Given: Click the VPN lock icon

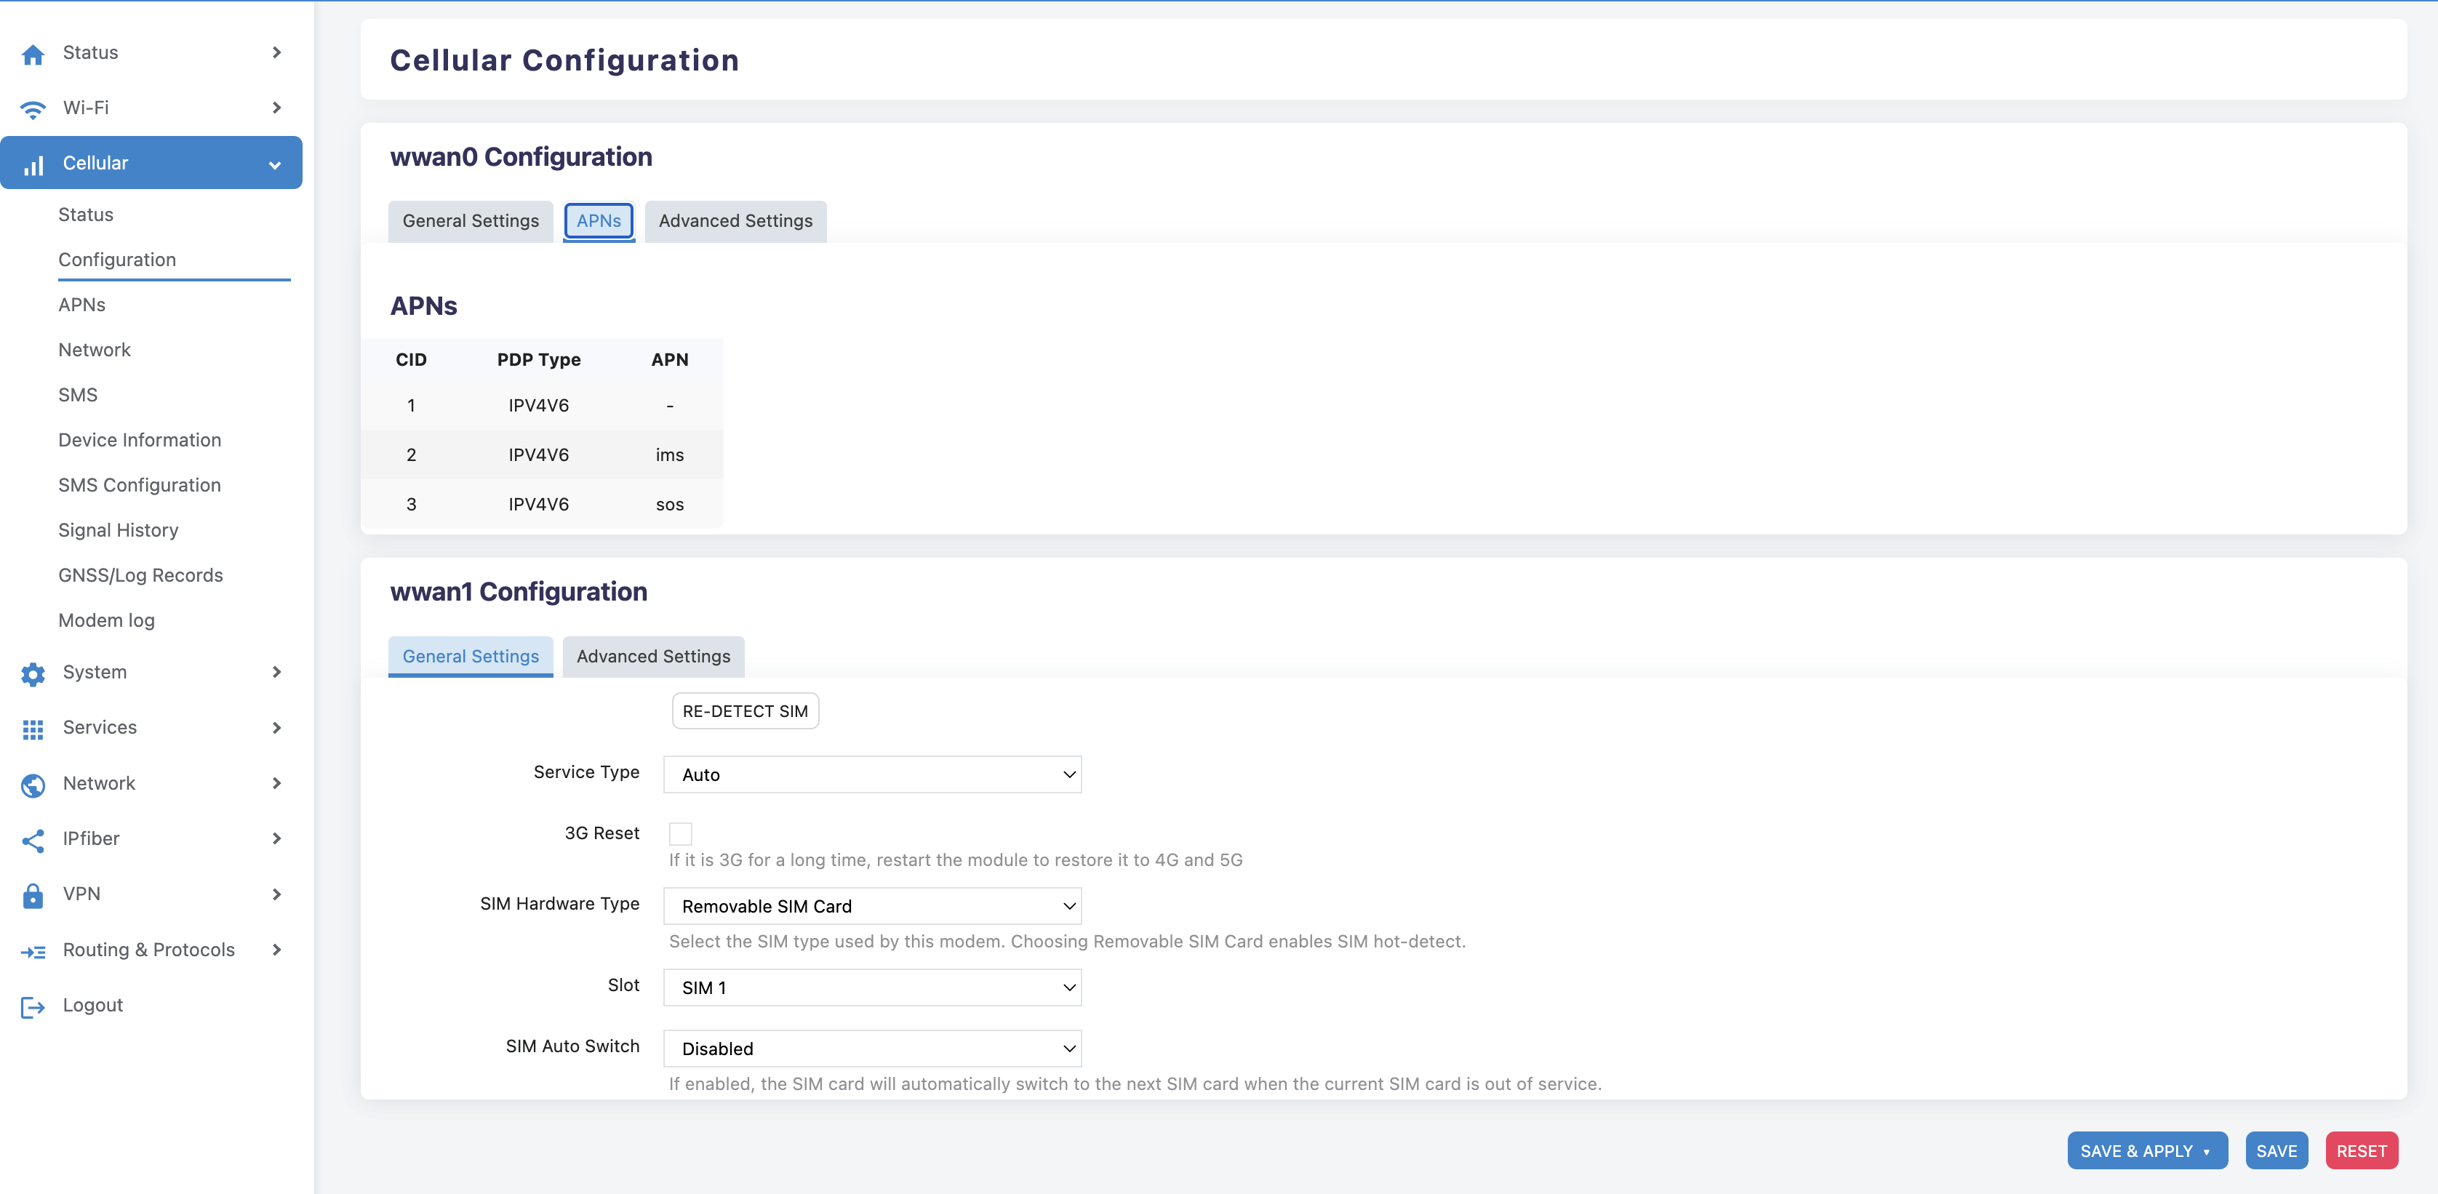Looking at the screenshot, I should 33,895.
